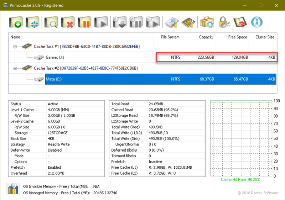Select the Cache Task #1 row

[x=87, y=47]
